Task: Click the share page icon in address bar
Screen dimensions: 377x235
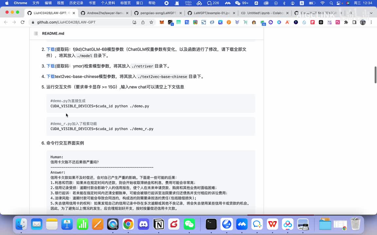Action: click(143, 22)
